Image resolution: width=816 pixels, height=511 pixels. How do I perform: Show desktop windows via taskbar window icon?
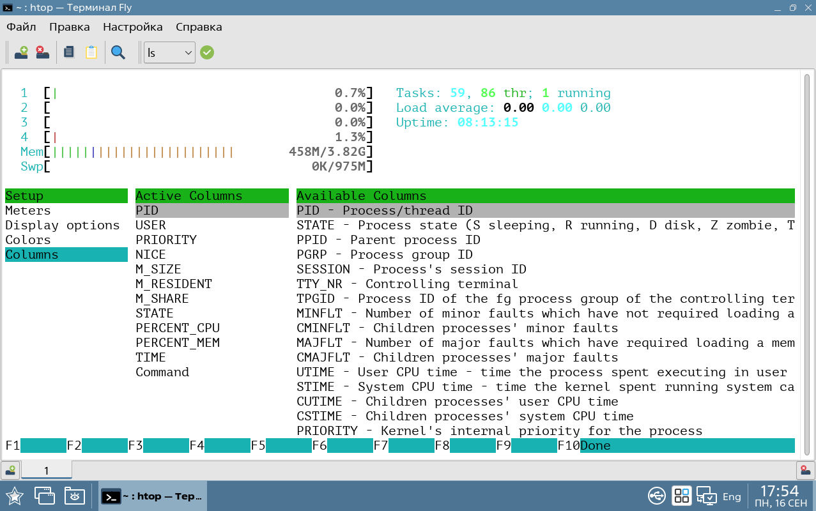tap(45, 496)
